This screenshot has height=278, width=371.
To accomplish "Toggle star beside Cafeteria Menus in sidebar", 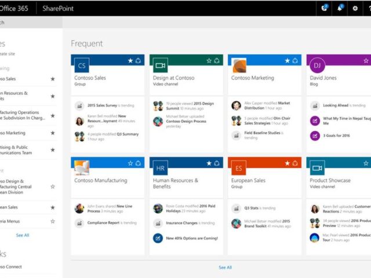I will 53,221.
